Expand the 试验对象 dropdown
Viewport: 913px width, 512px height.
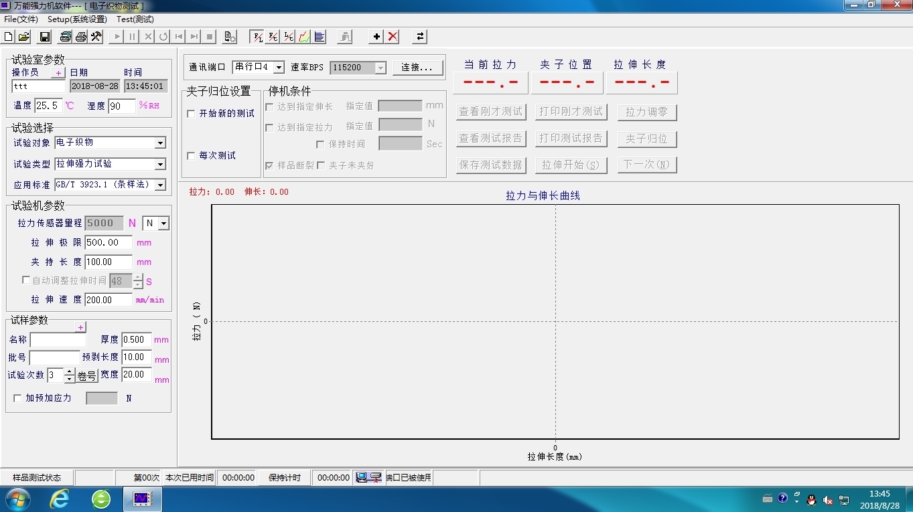coord(160,143)
